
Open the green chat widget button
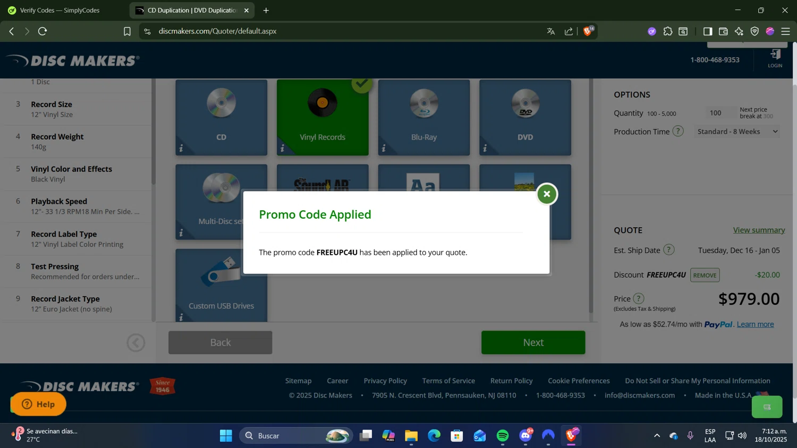767,407
